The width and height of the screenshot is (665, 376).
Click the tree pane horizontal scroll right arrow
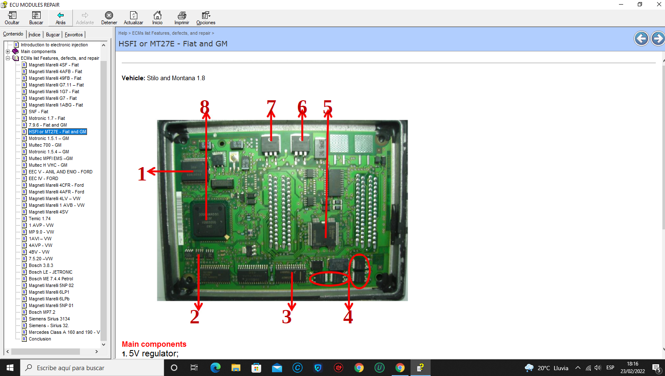click(x=97, y=352)
